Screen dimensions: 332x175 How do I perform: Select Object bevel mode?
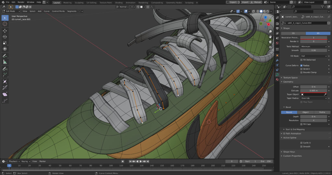pos(305,112)
